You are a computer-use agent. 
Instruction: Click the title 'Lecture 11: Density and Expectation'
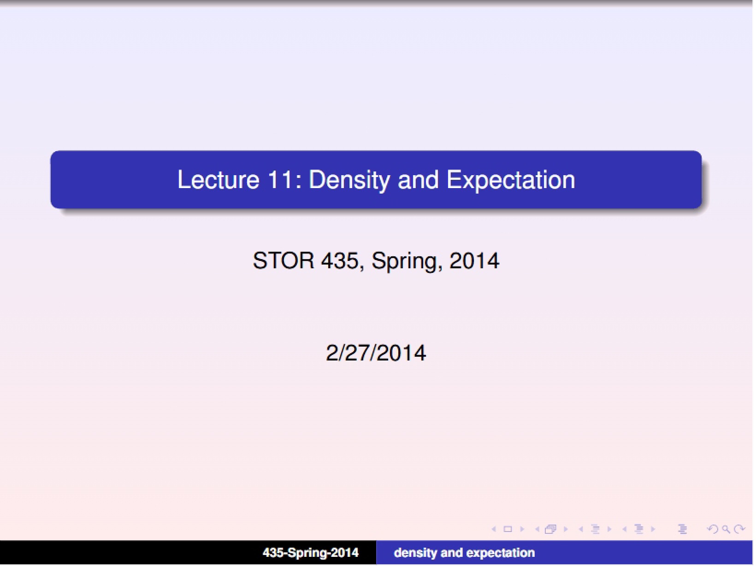(x=377, y=180)
